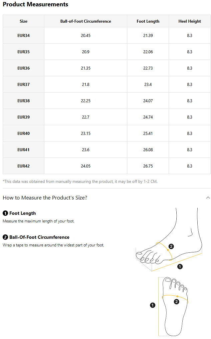Click the Product Measurements title
The width and height of the screenshot is (211, 339).
point(35,4)
